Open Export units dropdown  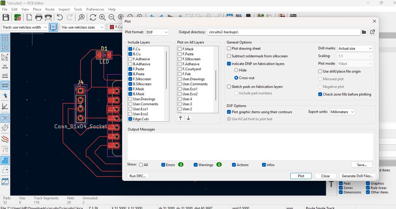pyautogui.click(x=342, y=112)
